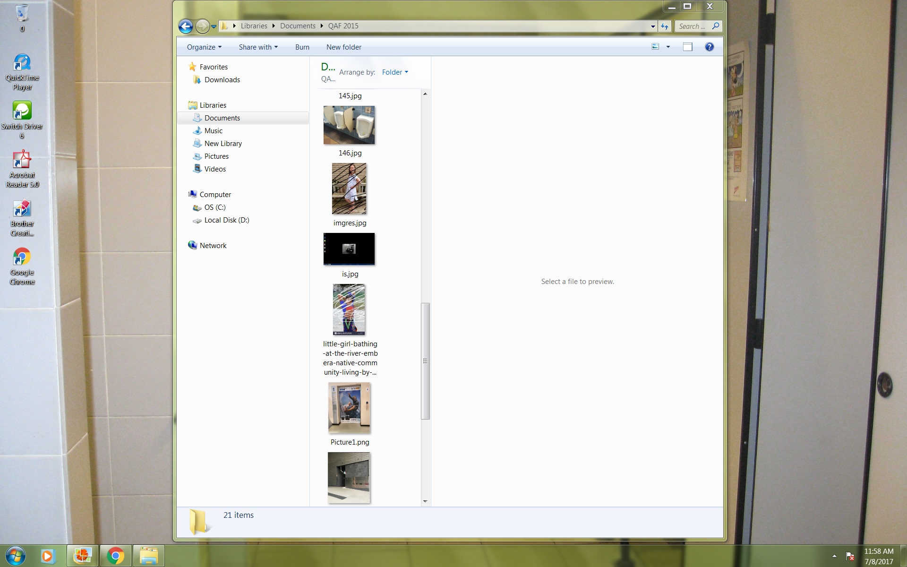Open the OS (C:) drive
This screenshot has height=567, width=907.
215,207
